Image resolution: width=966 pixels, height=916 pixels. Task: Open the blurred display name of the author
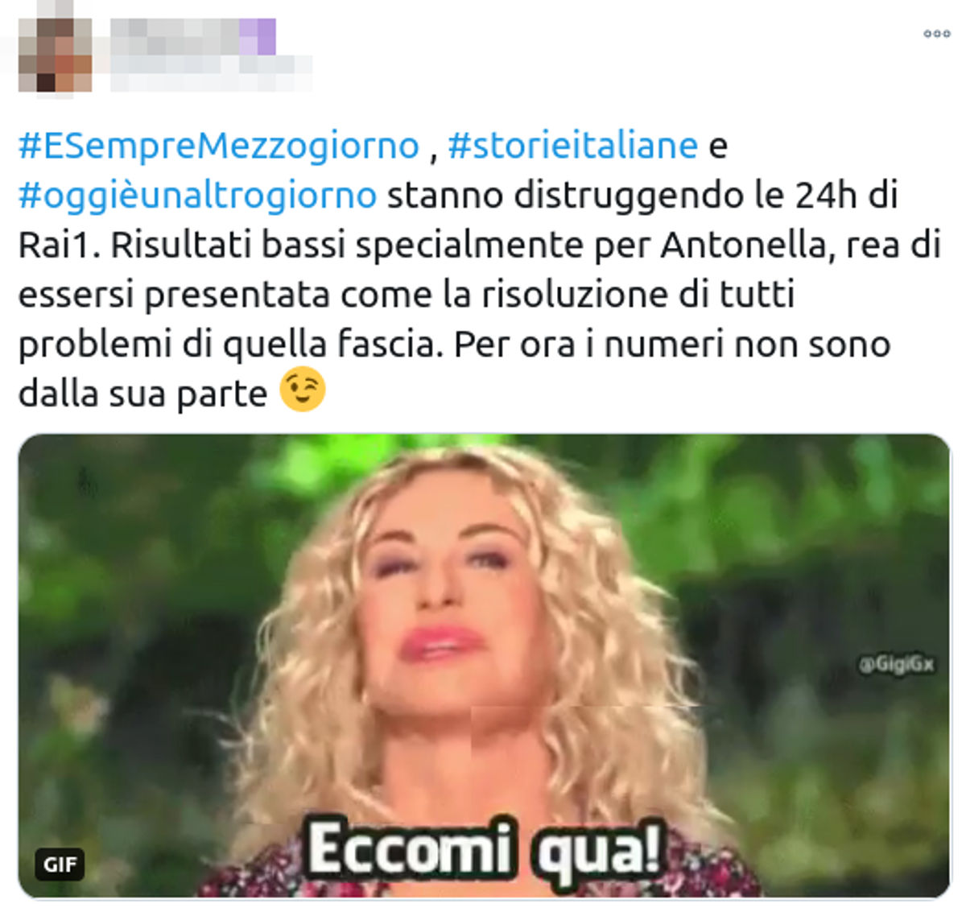point(175,37)
